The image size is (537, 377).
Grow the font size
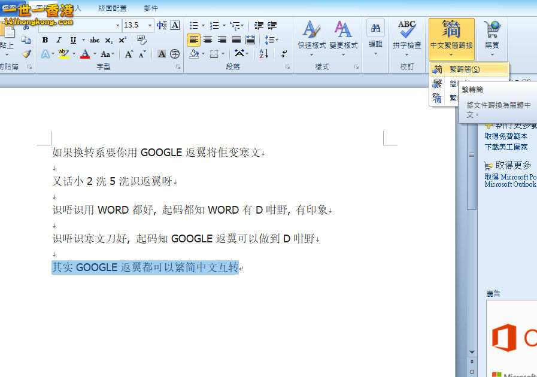[x=129, y=54]
